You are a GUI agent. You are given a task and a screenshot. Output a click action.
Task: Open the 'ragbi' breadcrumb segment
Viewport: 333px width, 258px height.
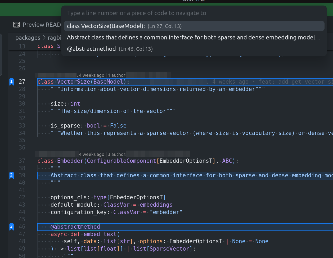point(54,38)
